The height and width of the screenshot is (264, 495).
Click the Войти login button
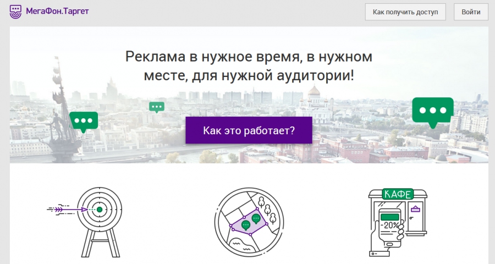(x=471, y=12)
